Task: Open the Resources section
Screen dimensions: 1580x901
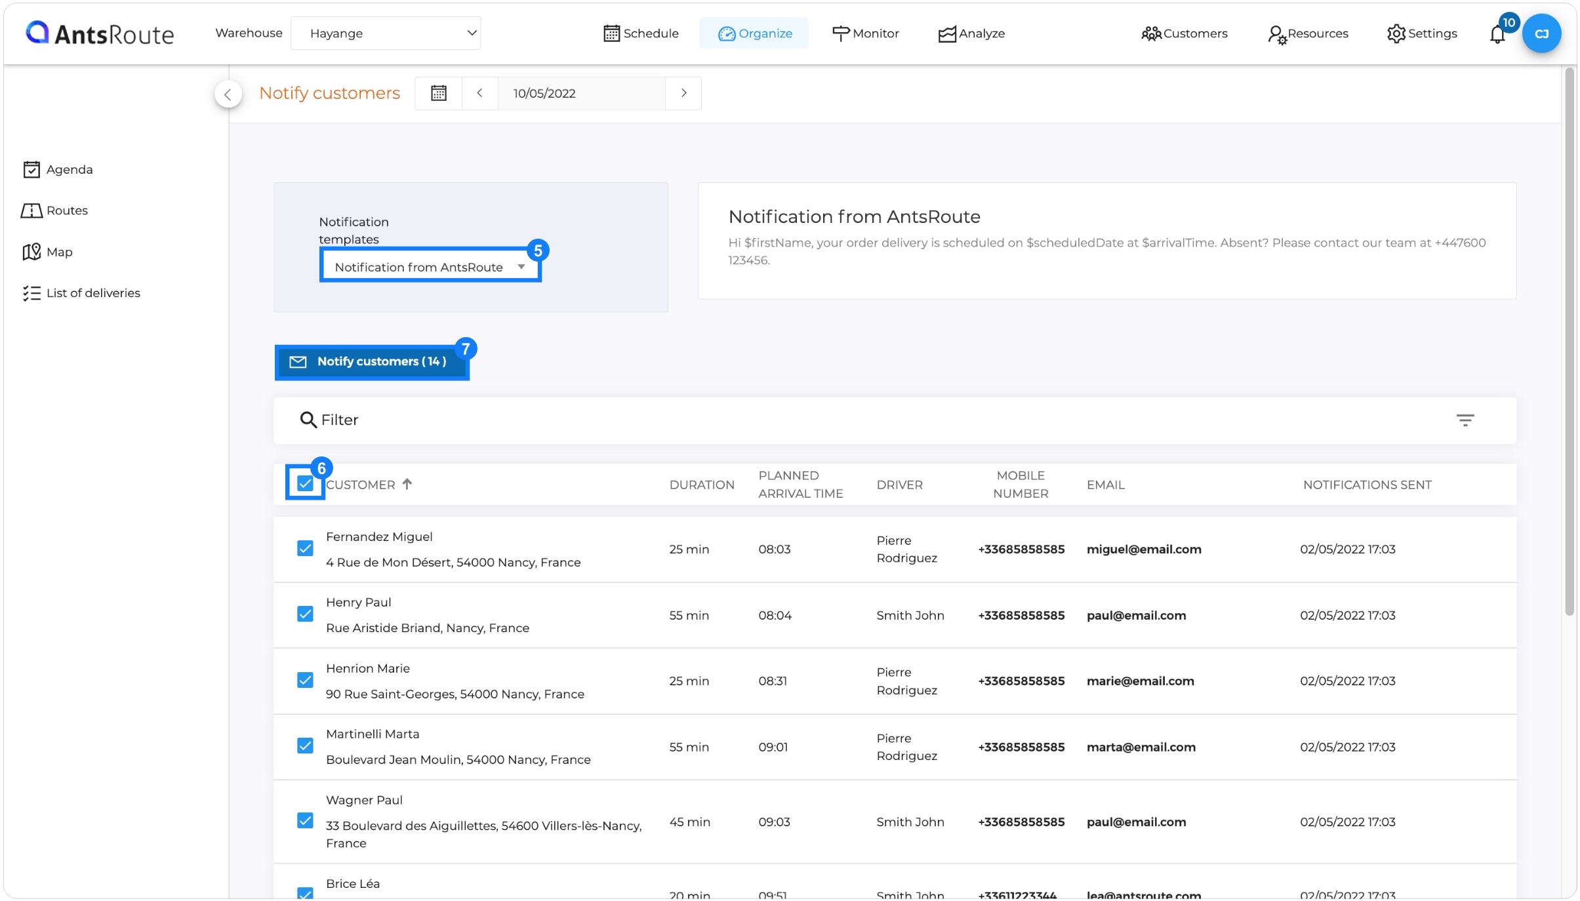Action: (x=1308, y=33)
